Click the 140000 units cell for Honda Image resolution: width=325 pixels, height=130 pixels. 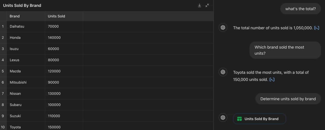pyautogui.click(x=54, y=37)
